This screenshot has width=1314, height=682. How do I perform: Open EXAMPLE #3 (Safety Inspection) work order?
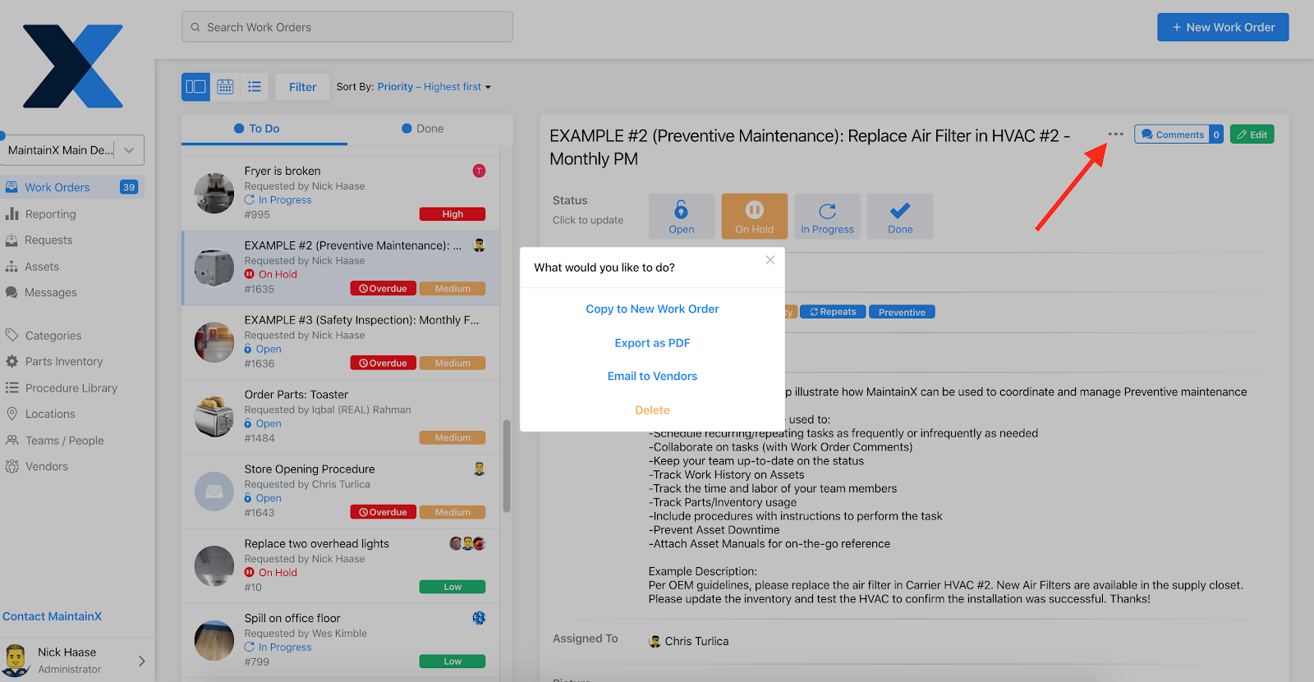340,342
